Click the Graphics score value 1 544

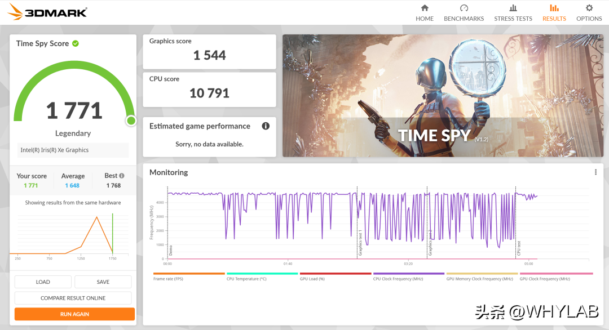pos(209,55)
